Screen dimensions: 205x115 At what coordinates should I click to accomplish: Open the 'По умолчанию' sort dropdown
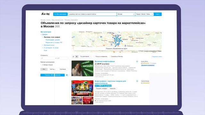click(86, 57)
